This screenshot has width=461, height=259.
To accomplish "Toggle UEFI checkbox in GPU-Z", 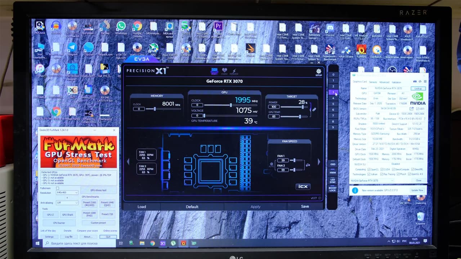I will (x=417, y=109).
